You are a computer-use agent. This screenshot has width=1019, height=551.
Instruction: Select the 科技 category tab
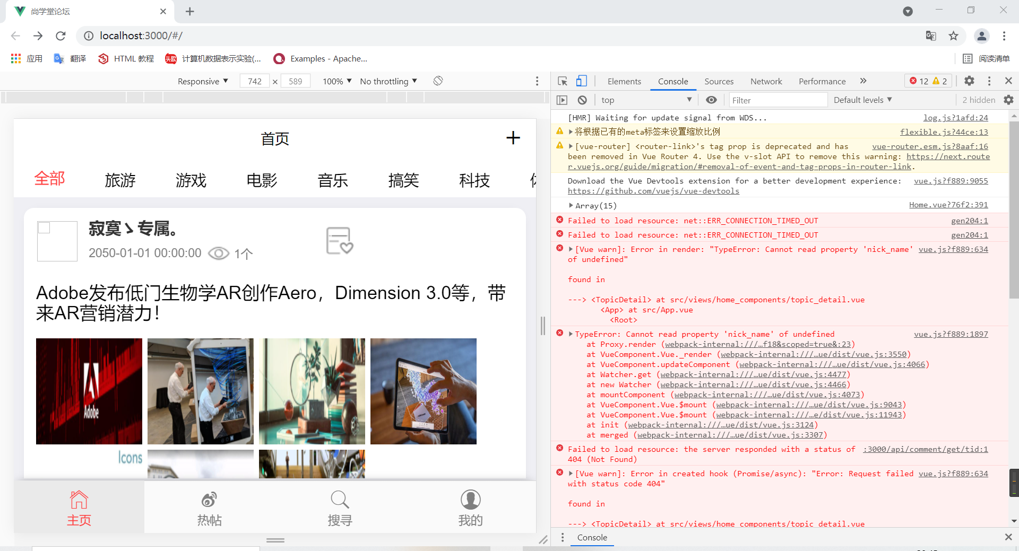(x=474, y=180)
